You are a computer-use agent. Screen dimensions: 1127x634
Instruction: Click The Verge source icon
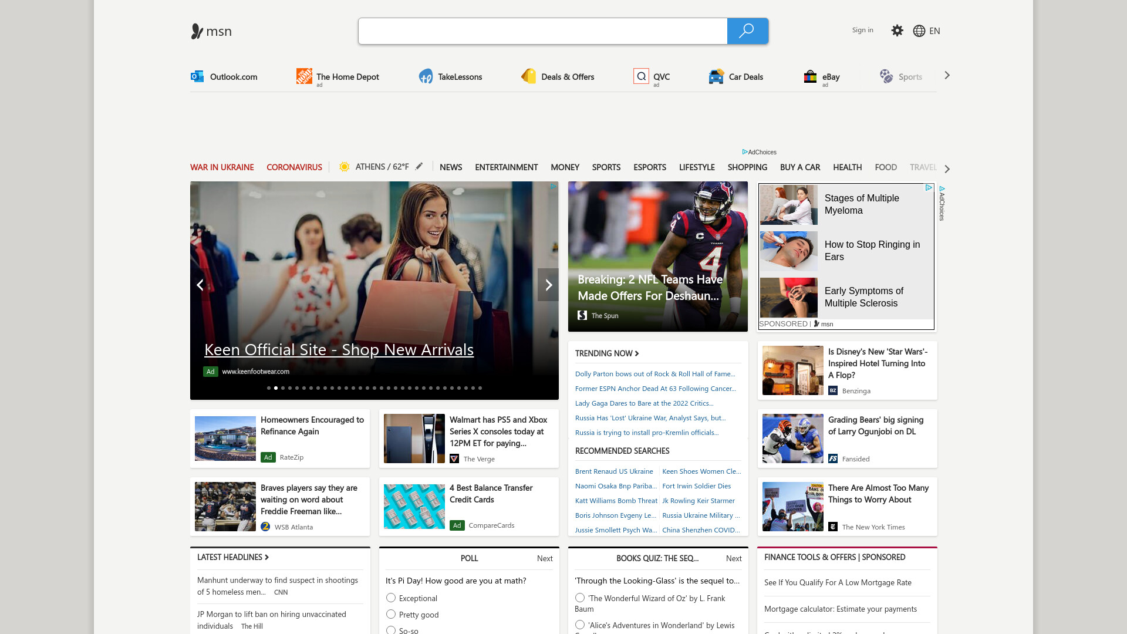[454, 458]
